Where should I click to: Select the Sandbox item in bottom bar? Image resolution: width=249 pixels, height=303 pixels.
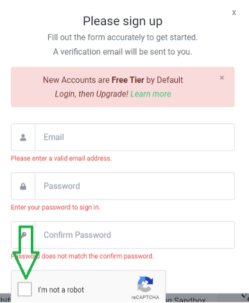click(x=187, y=300)
